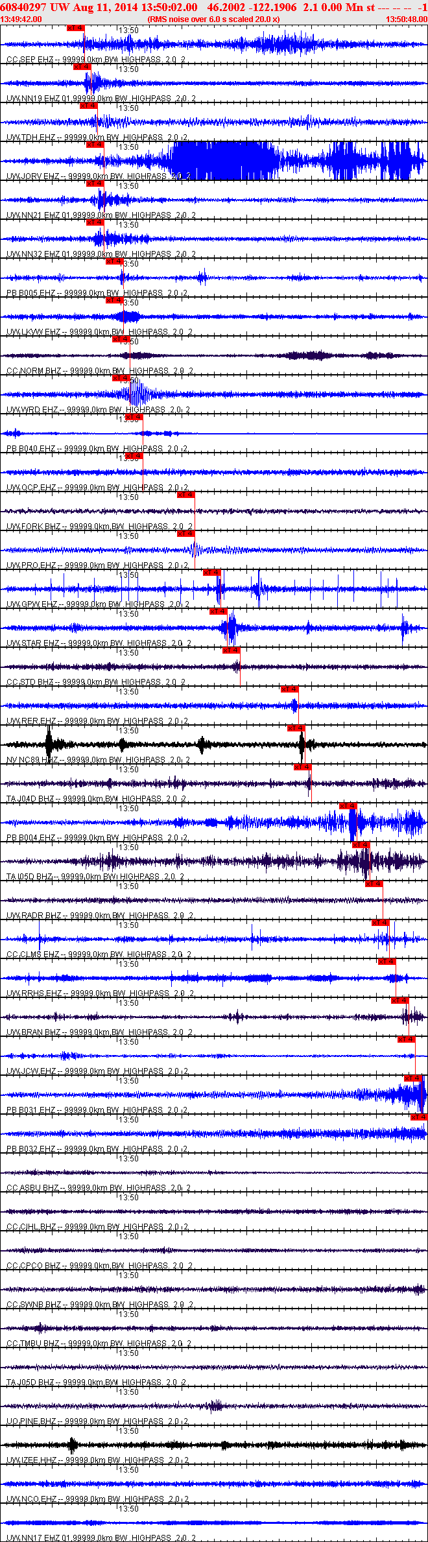The width and height of the screenshot is (428, 1542).
Task: Click the pick flag on PB.B004 trace
Action: click(x=348, y=806)
